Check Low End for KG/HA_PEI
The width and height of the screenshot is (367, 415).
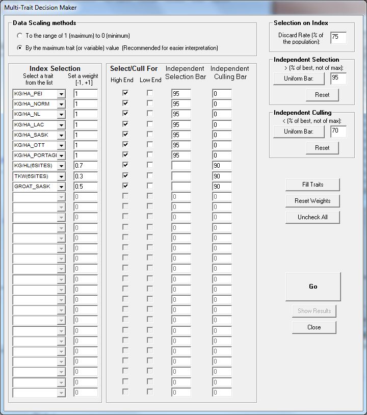150,93
